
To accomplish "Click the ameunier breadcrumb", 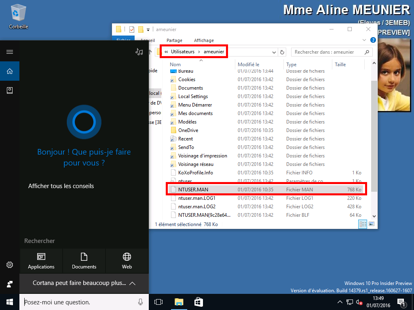I will [x=214, y=52].
